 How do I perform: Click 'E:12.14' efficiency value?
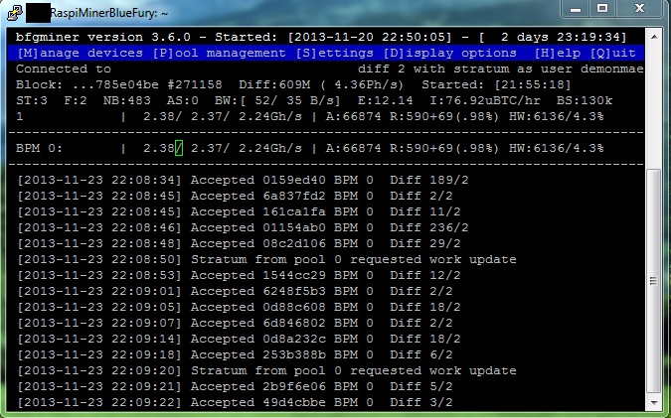386,100
